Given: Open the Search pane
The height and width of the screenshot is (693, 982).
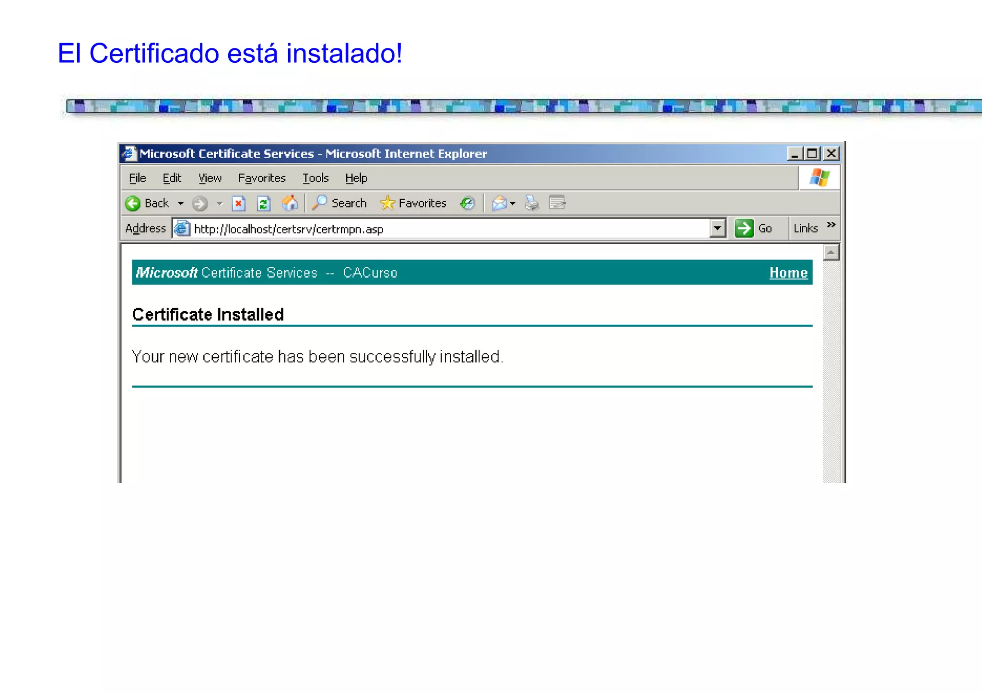Looking at the screenshot, I should tap(339, 203).
